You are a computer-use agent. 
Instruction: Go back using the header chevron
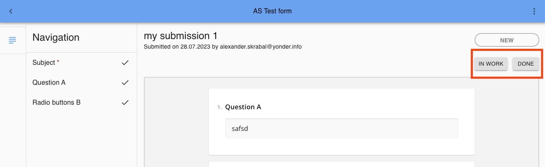coord(11,11)
